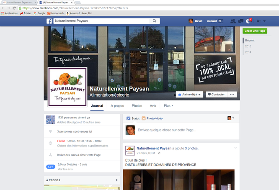Expand the À PROPOS section arrow
This screenshot has height=190, width=279.
pyautogui.click(x=116, y=180)
